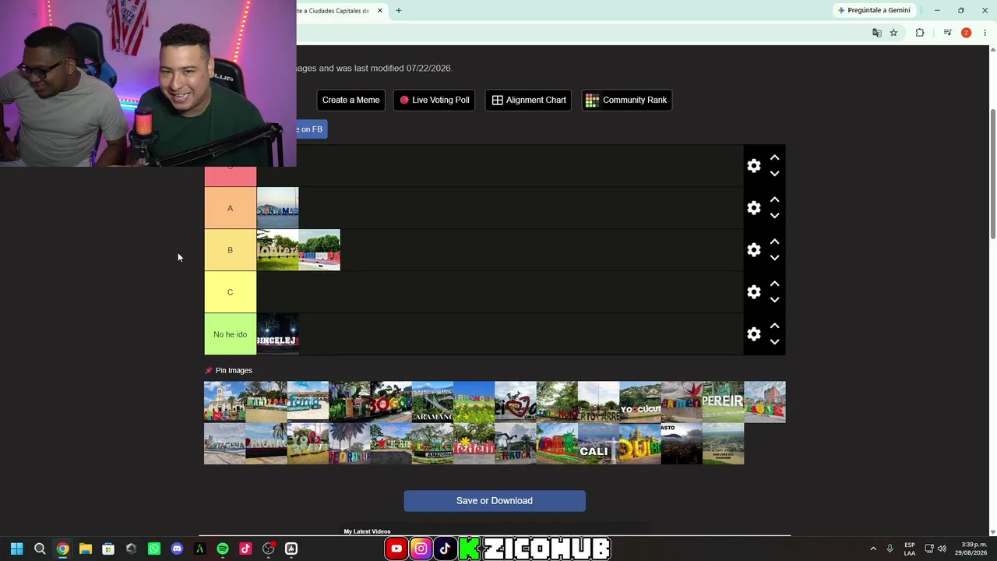Click the Pin Images option
This screenshot has width=997, height=561.
tap(228, 371)
